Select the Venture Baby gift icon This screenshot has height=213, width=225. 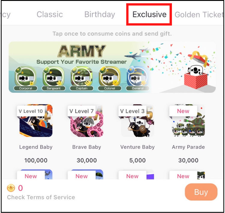[137, 121]
